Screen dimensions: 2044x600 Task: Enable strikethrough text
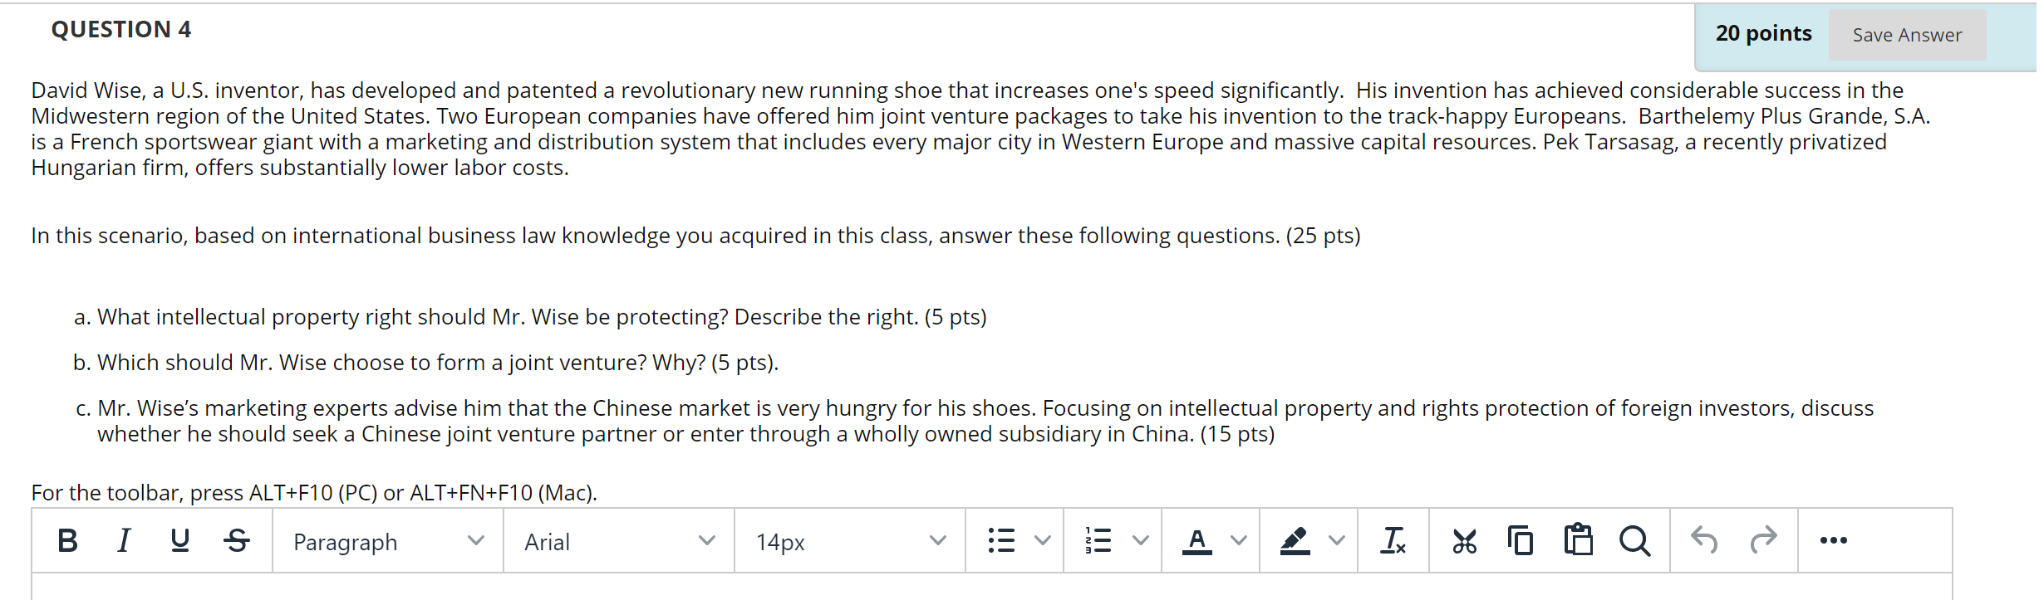point(237,540)
